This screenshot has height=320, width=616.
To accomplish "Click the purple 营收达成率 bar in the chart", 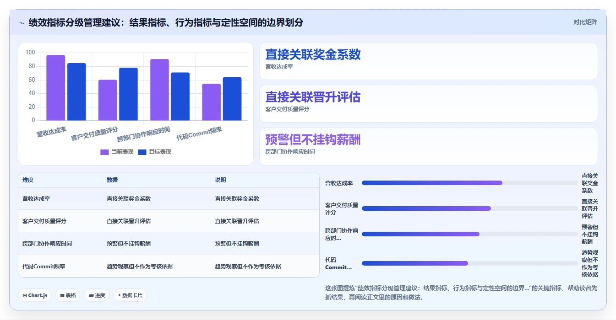I will tap(56, 88).
